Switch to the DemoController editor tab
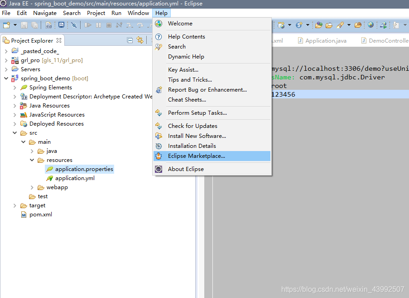The width and height of the screenshot is (409, 298). click(x=385, y=40)
